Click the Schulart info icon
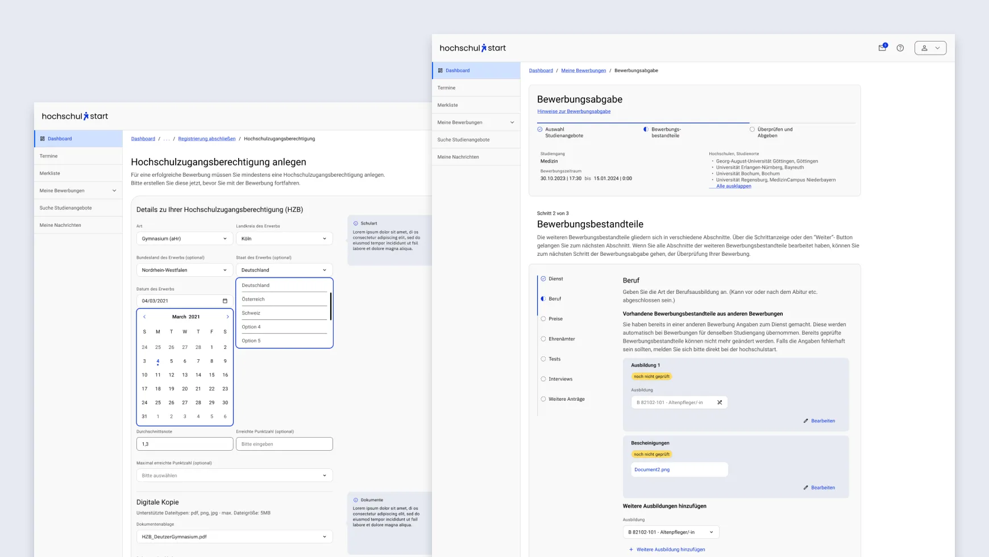This screenshot has width=989, height=557. coord(356,223)
